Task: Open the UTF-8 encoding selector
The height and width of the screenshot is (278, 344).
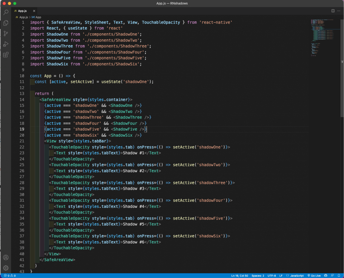Action: 271,276
